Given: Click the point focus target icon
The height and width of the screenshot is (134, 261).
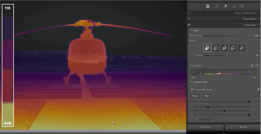Looking at the screenshot, I should click(257, 65).
